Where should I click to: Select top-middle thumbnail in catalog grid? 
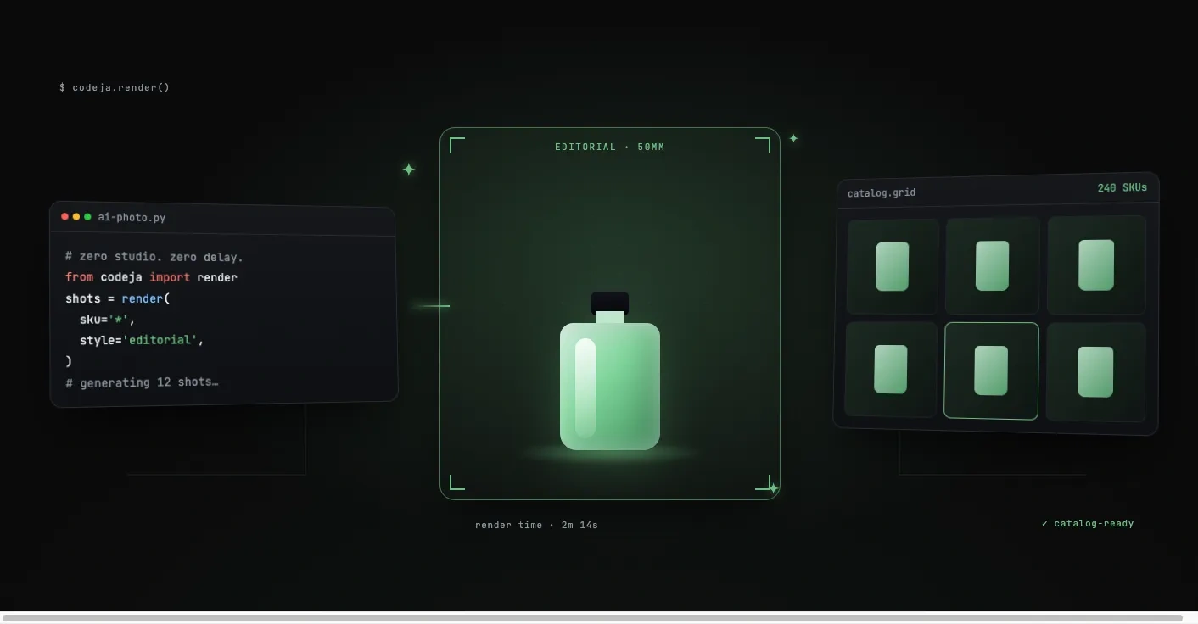[x=993, y=265]
